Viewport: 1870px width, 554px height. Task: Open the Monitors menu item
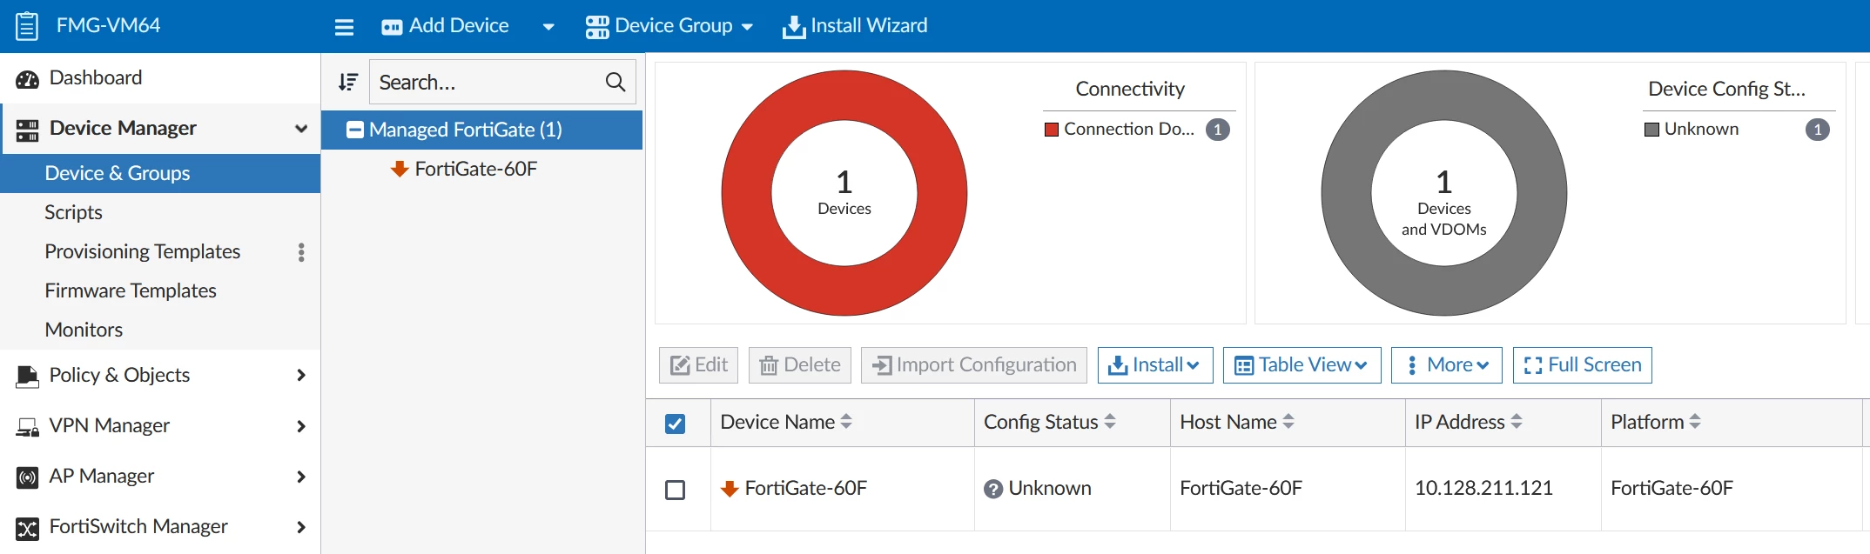[x=160, y=330]
